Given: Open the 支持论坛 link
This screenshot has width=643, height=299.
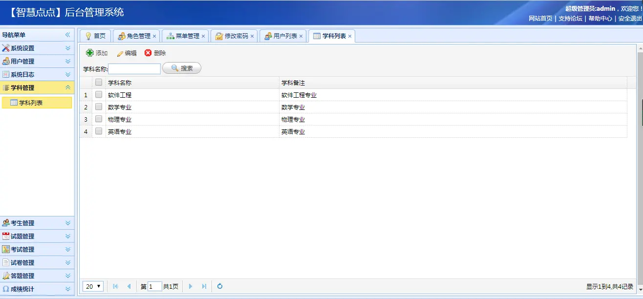Looking at the screenshot, I should [x=570, y=19].
